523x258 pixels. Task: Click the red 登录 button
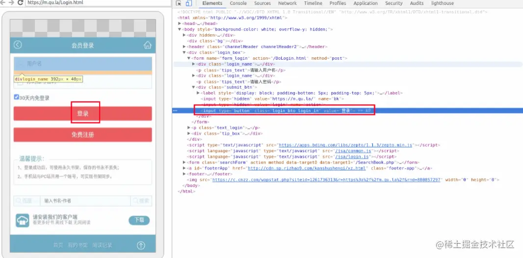click(x=83, y=114)
